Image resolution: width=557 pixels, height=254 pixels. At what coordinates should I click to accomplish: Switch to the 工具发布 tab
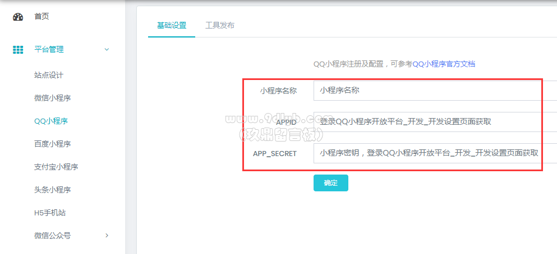pyautogui.click(x=220, y=26)
